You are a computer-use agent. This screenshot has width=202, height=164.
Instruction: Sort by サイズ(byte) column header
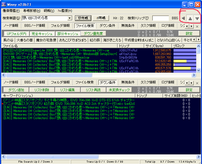(x=158, y=46)
